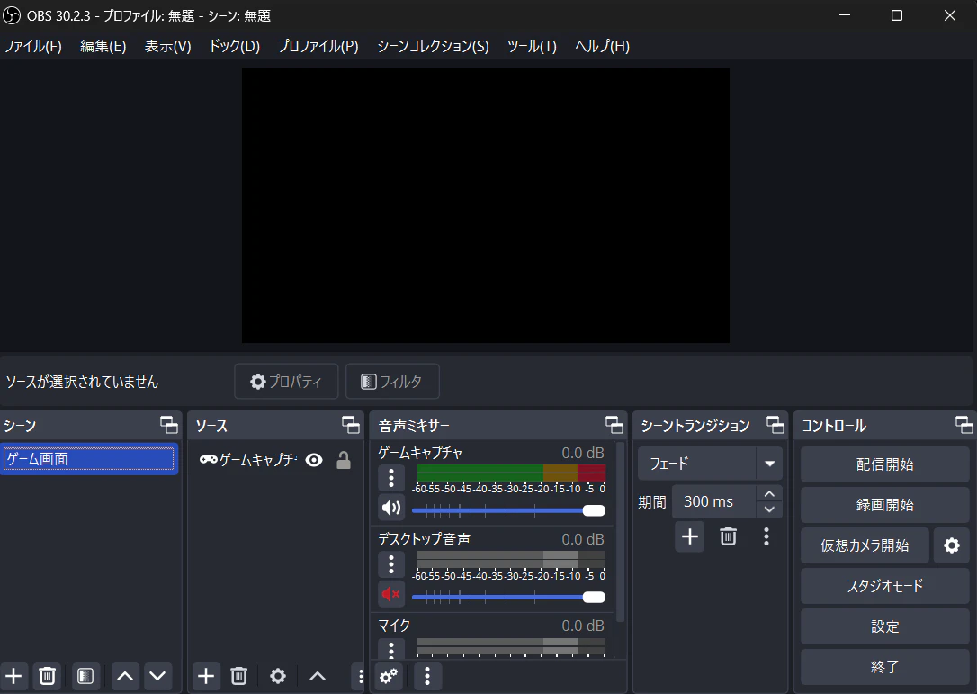Image resolution: width=977 pixels, height=694 pixels.
Task: Remove transition via trash icon
Action: pyautogui.click(x=729, y=536)
